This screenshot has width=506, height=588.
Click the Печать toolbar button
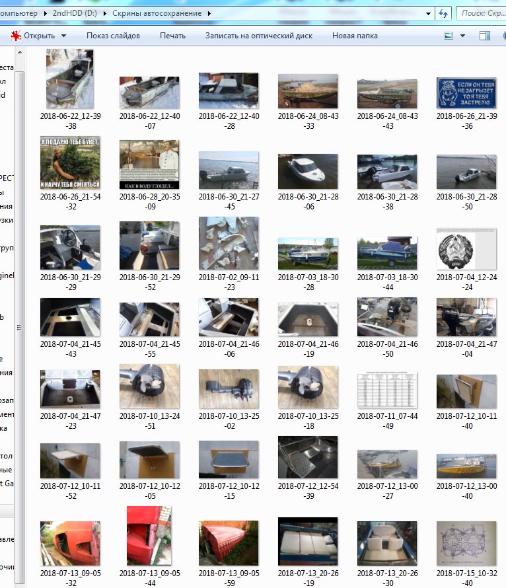172,36
